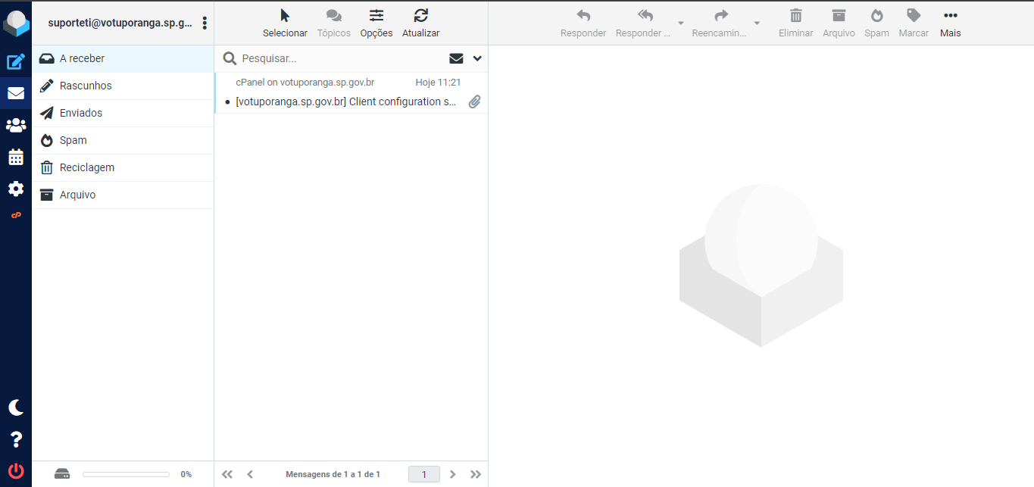Go to next page of messages

click(x=453, y=474)
